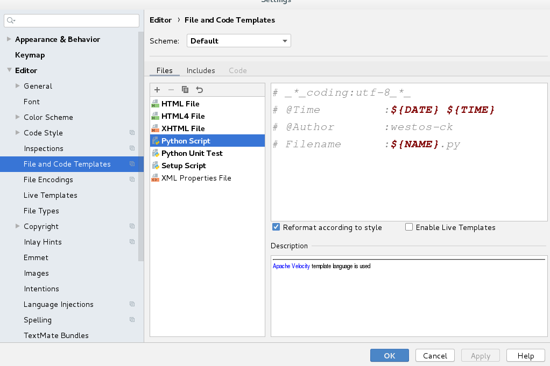This screenshot has height=366, width=550.
Task: Click the Cancel button
Action: 435,355
